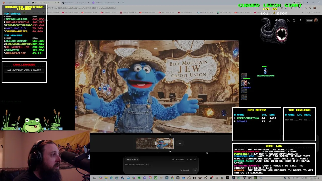Screen dimensions: 322x181
Task: Open File Explorer from the taskbar
Action: (106, 178)
